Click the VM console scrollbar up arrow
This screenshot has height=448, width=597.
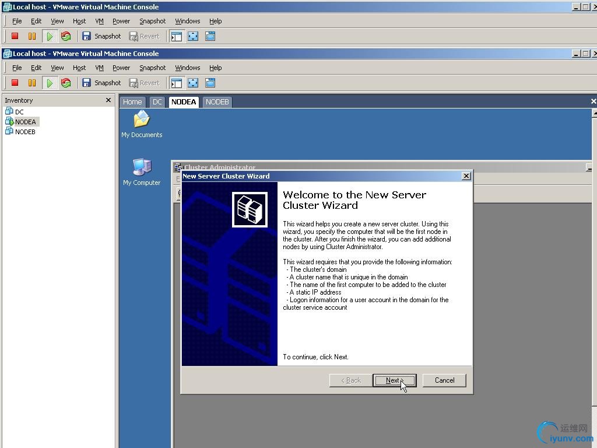(x=594, y=113)
